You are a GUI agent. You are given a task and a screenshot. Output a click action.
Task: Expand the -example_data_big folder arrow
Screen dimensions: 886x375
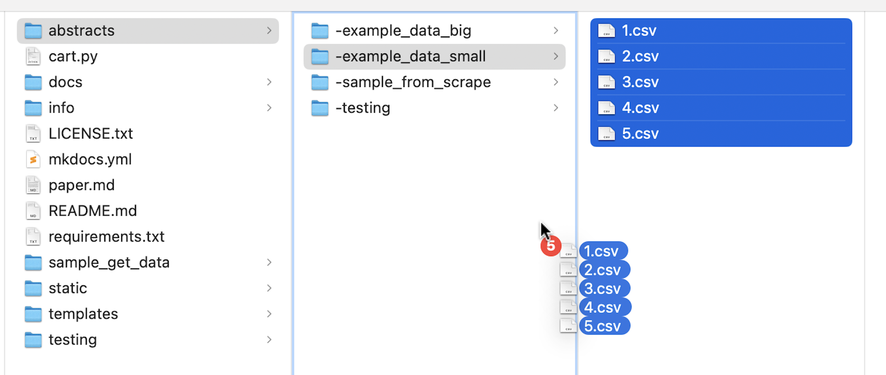point(556,31)
